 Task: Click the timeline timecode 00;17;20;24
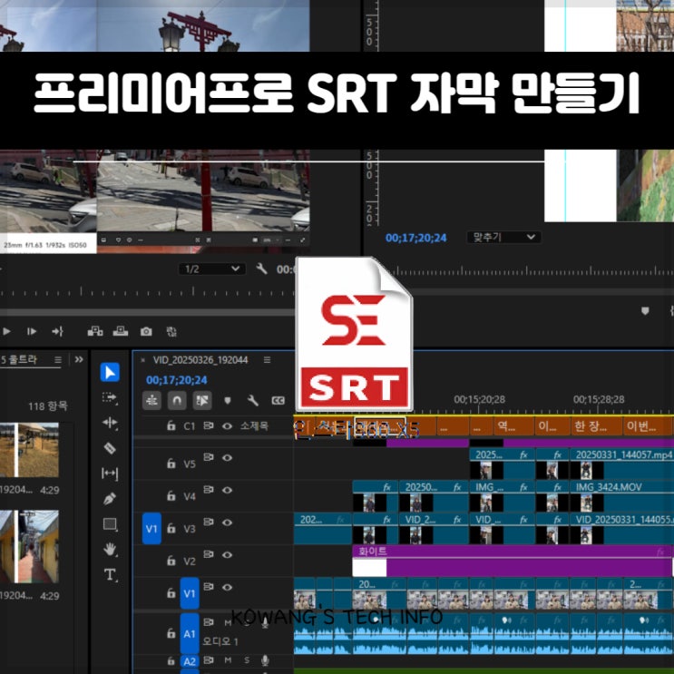coord(176,380)
